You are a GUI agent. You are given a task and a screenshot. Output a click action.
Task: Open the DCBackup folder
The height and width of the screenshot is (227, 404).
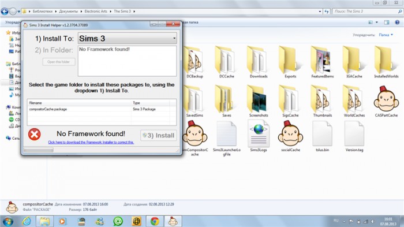[194, 62]
